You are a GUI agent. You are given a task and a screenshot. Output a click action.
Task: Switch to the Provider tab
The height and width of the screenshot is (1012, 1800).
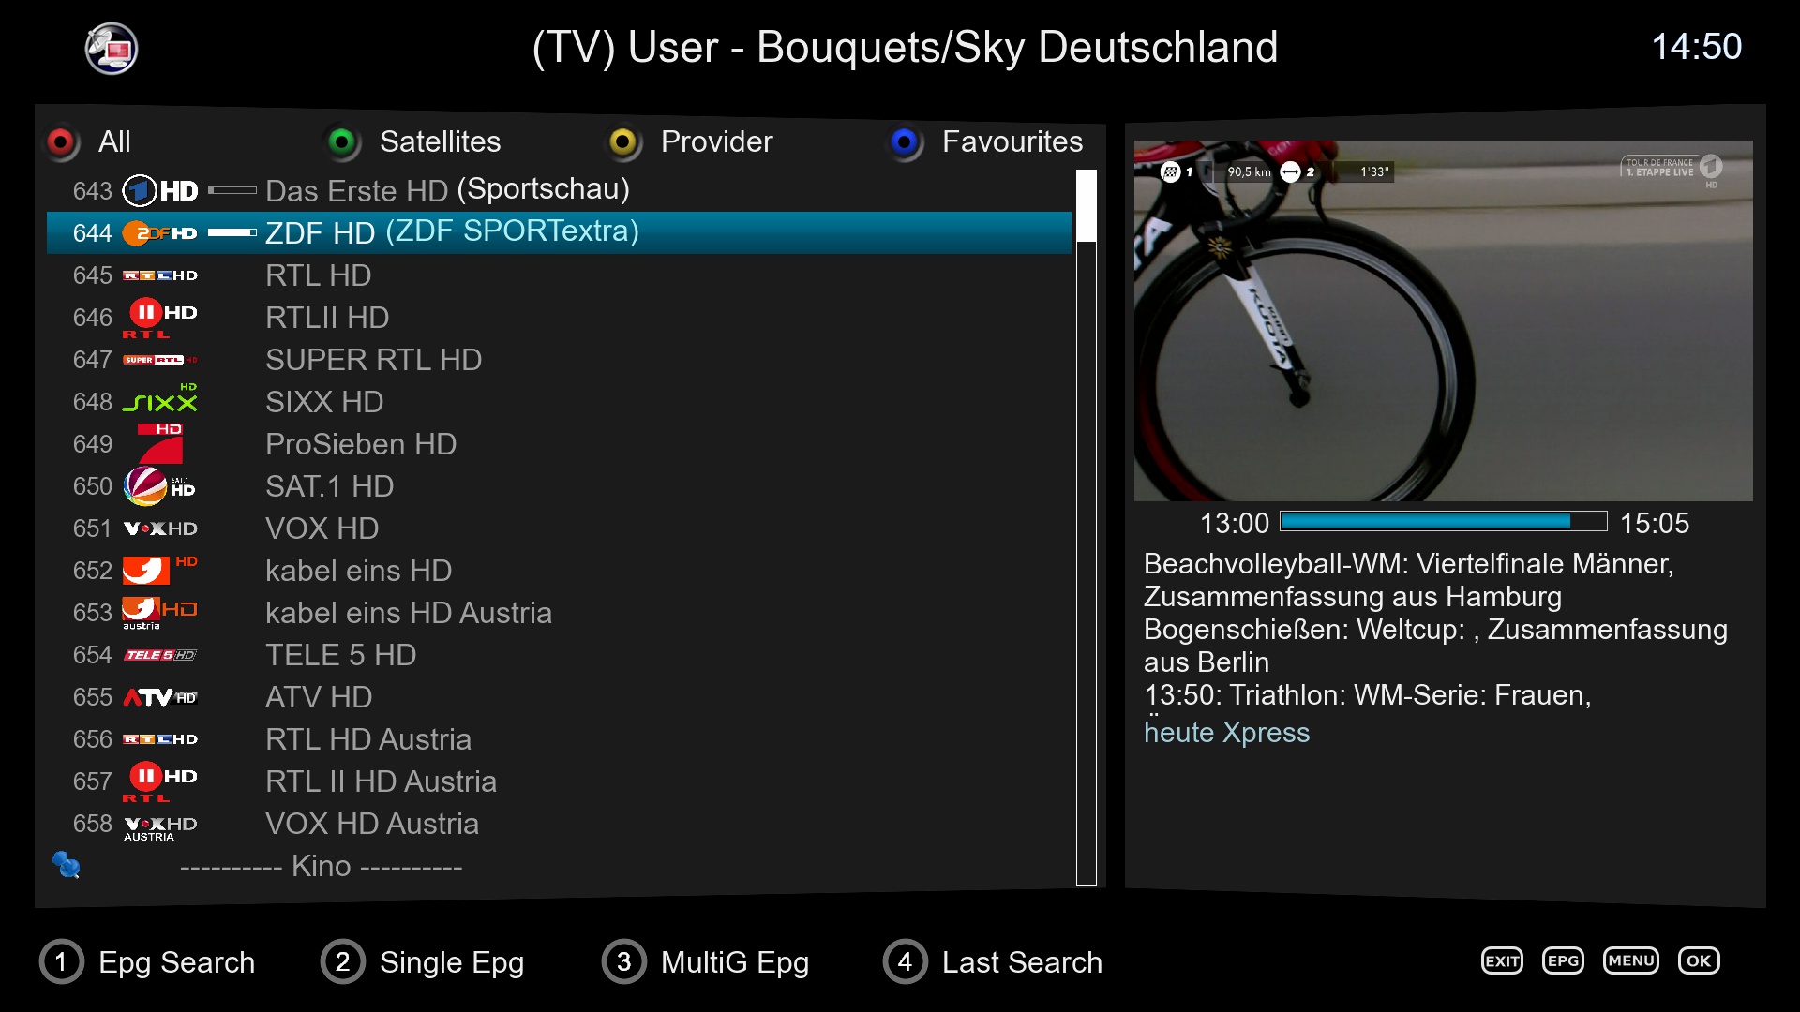(x=714, y=140)
